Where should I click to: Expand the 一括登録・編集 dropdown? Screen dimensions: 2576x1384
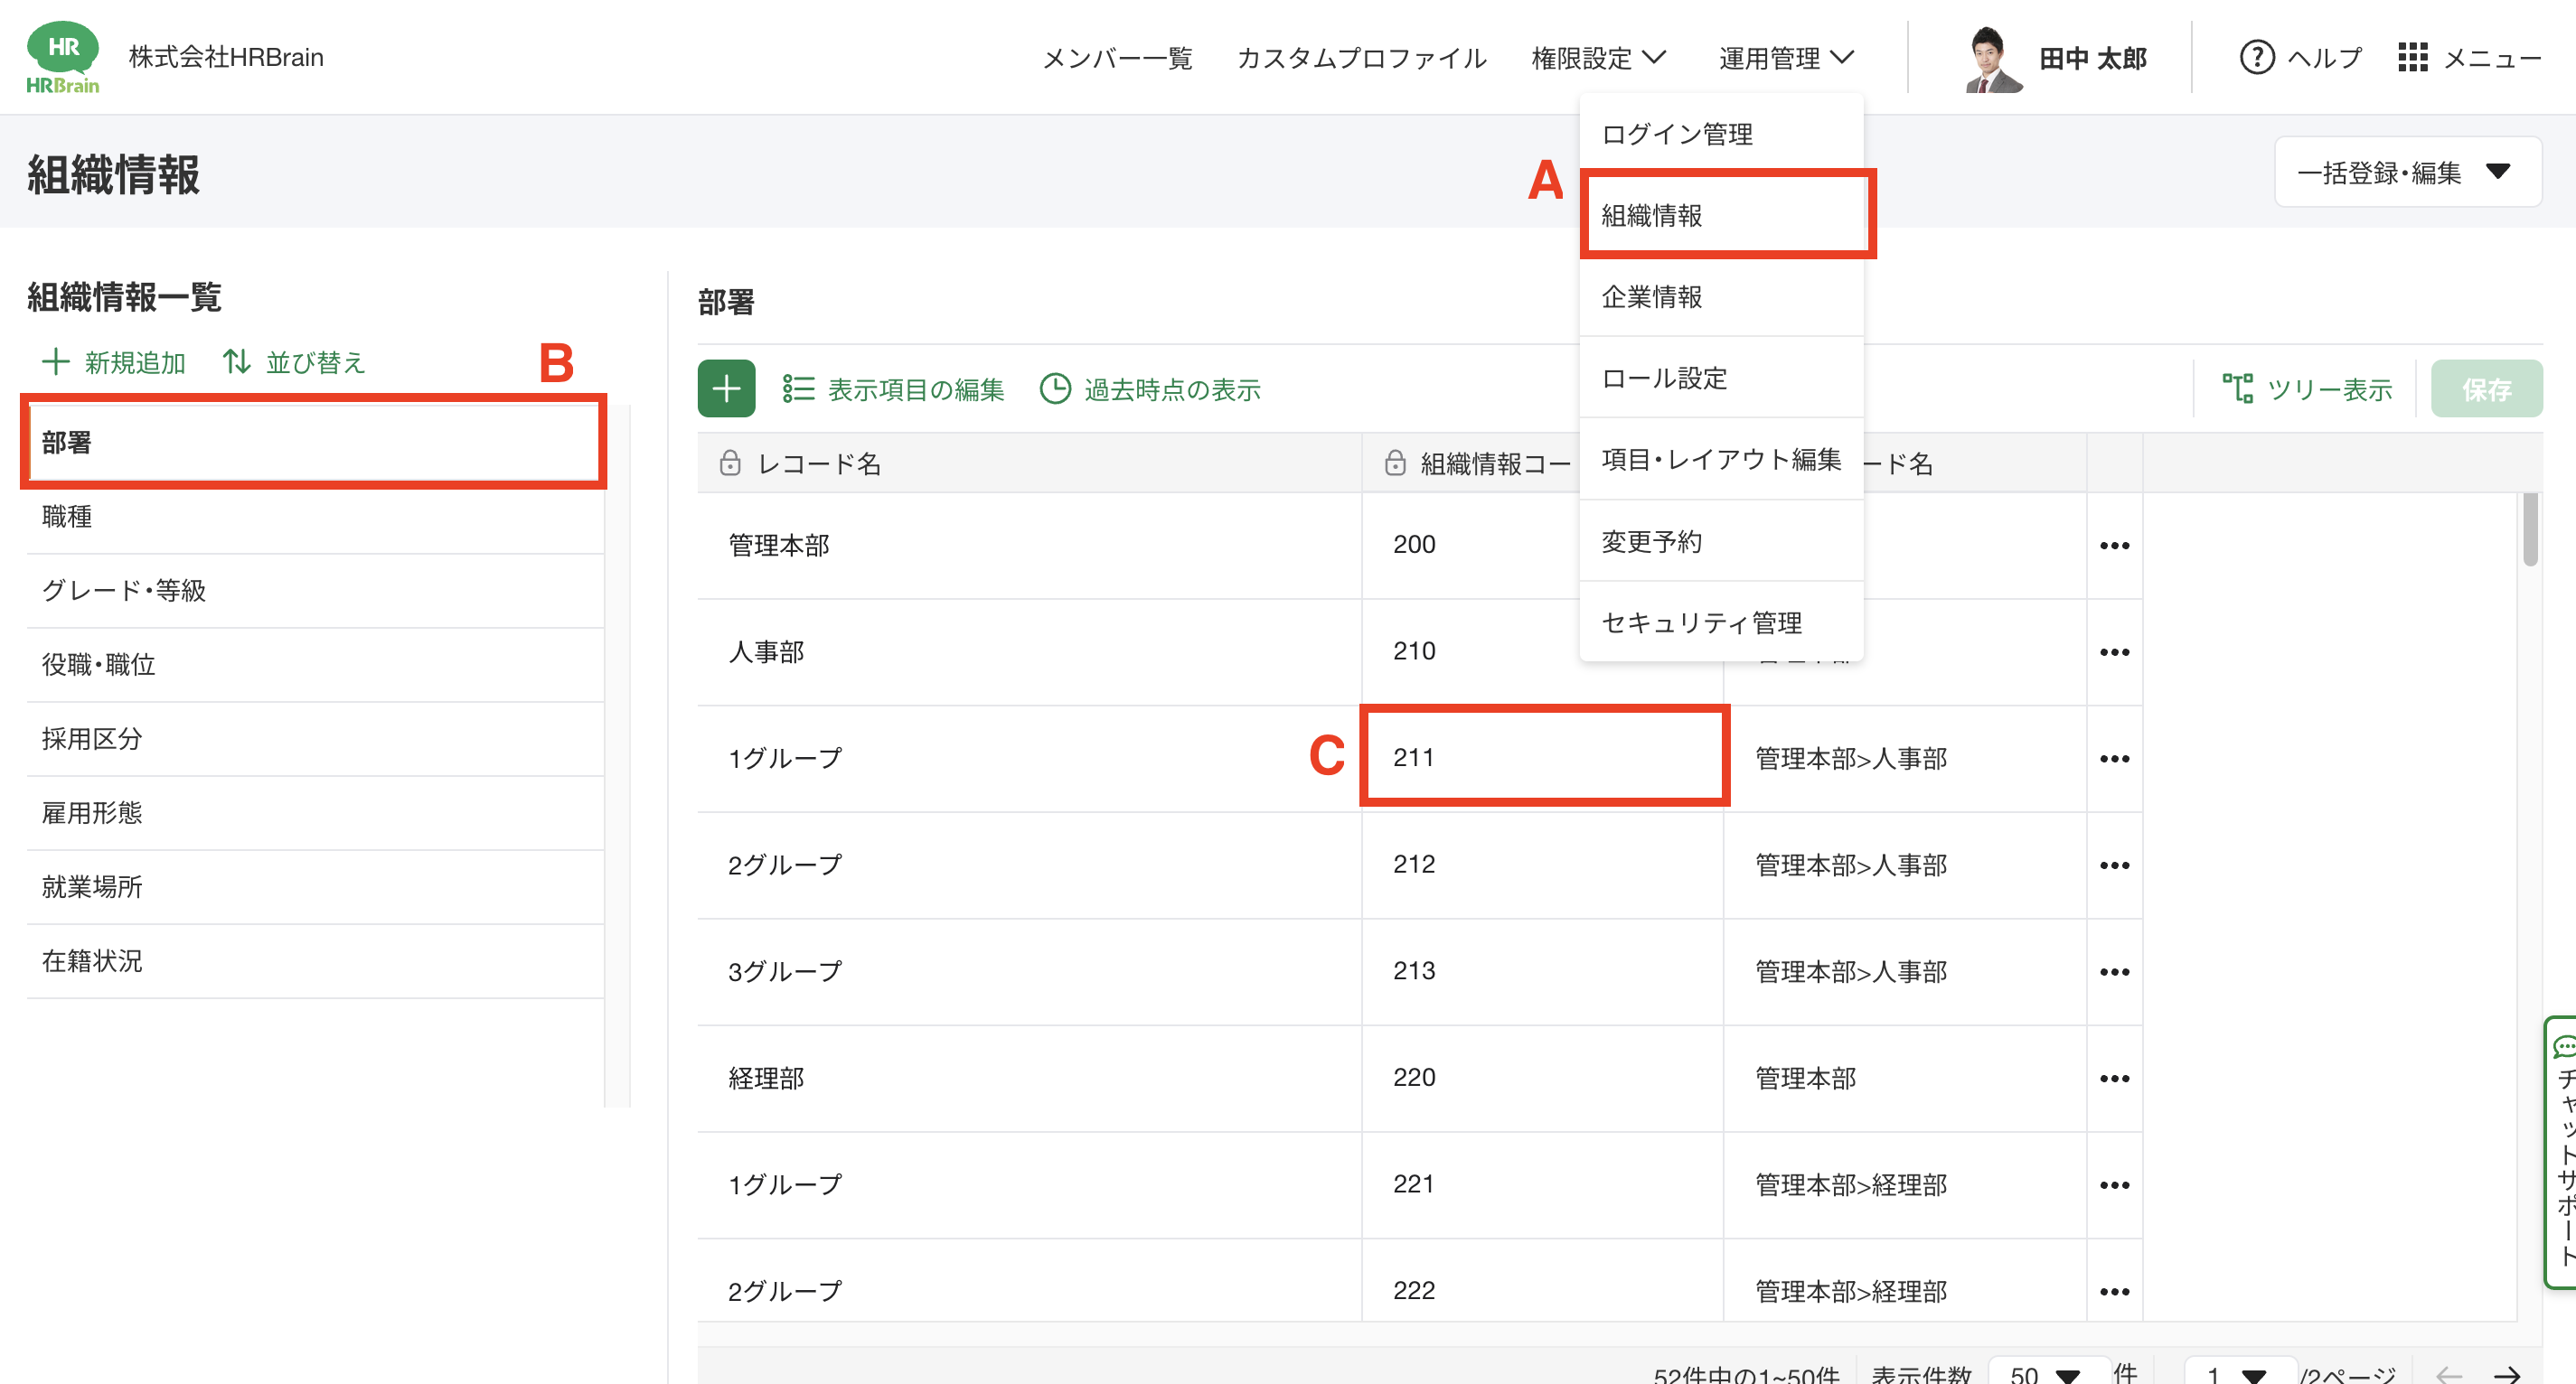[x=2406, y=172]
